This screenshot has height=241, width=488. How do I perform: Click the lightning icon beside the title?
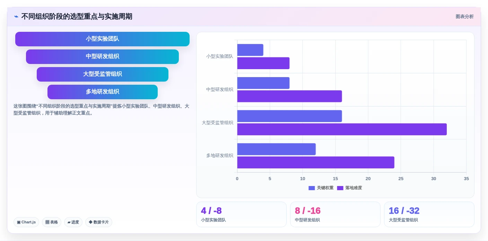click(16, 17)
